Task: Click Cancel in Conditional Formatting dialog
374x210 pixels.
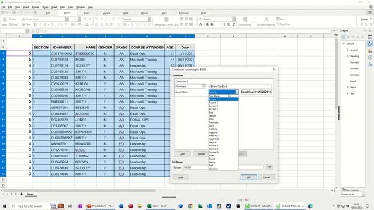Action: point(266,177)
